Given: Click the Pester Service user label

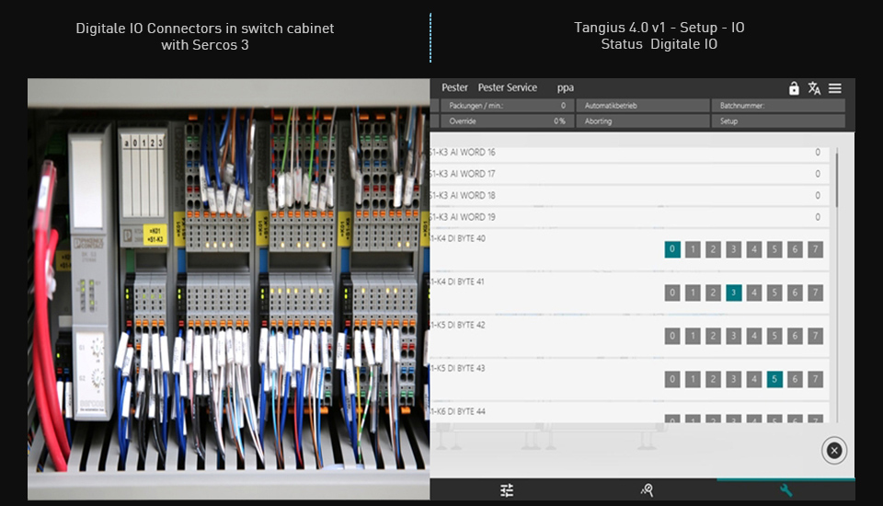Looking at the screenshot, I should click(507, 87).
